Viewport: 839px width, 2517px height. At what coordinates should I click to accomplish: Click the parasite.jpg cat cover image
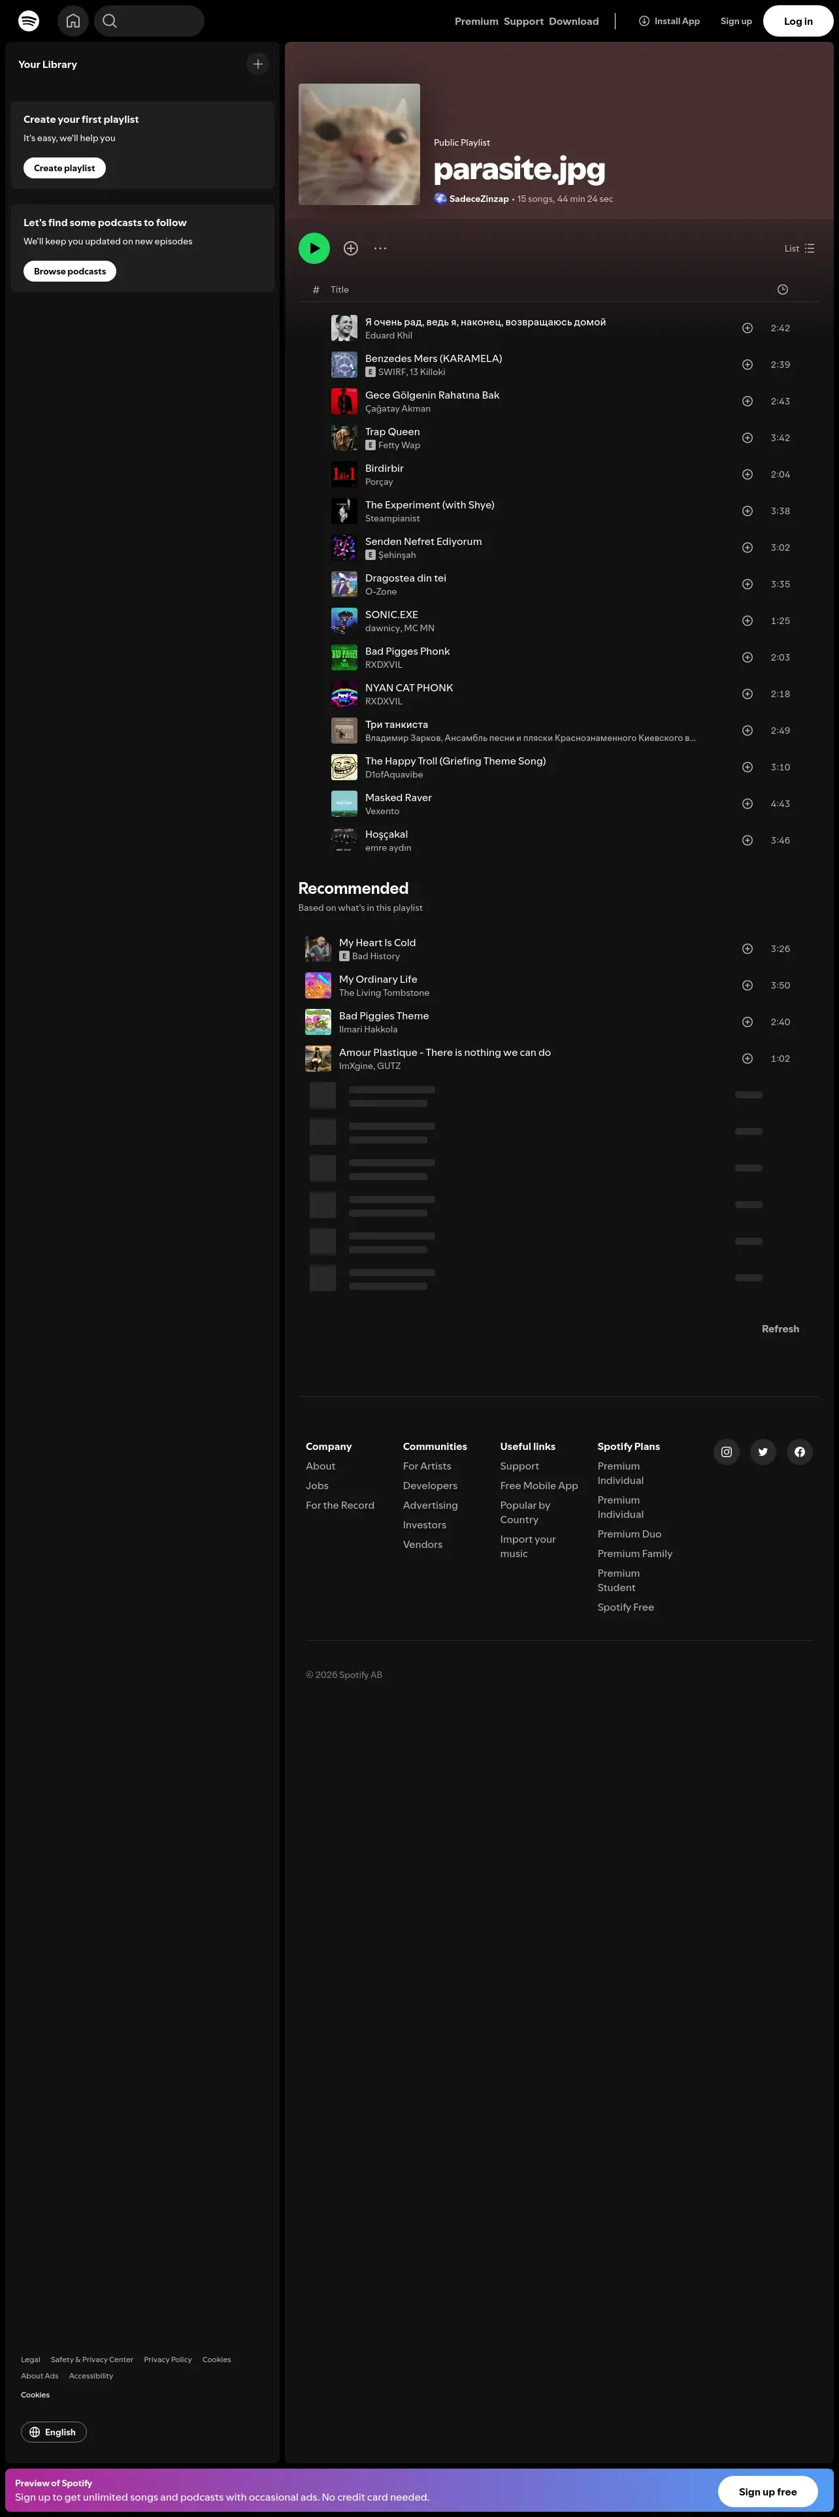click(x=359, y=144)
